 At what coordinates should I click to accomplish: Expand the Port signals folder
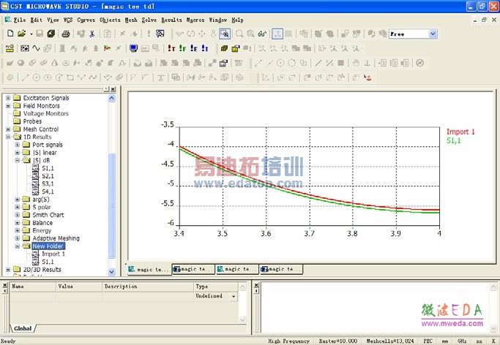pyautogui.click(x=18, y=145)
